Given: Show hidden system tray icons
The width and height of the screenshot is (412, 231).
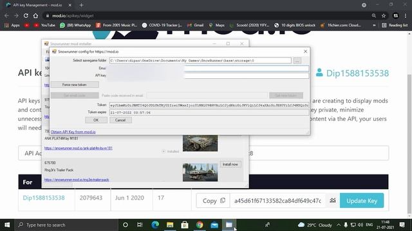Looking at the screenshot, I should [339, 225].
